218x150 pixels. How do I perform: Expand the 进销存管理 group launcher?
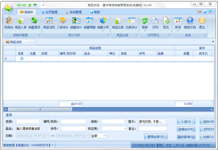(39, 35)
